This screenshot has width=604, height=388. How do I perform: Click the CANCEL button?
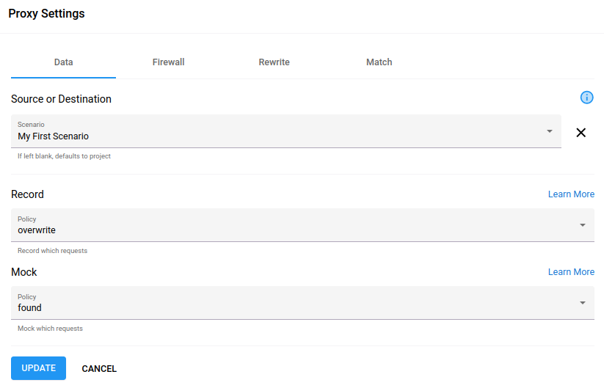(99, 369)
